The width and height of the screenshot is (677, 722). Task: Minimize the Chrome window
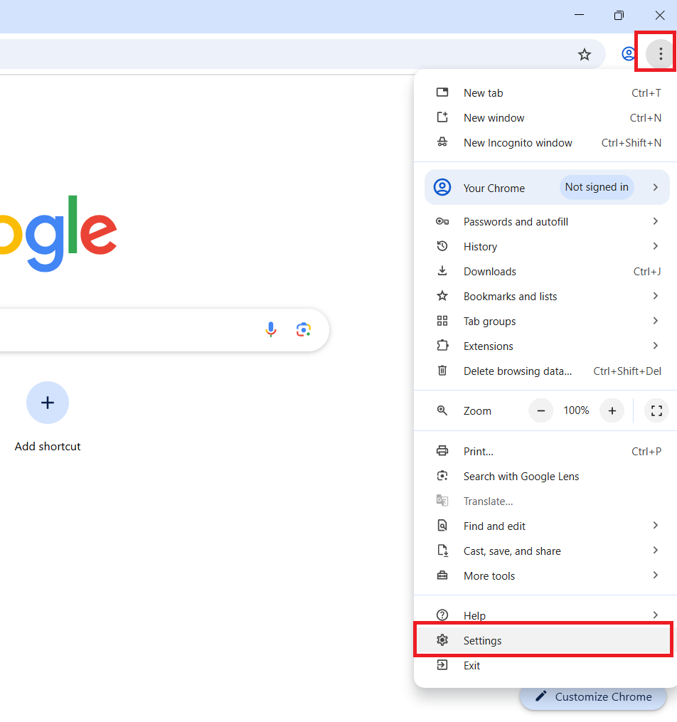point(579,15)
